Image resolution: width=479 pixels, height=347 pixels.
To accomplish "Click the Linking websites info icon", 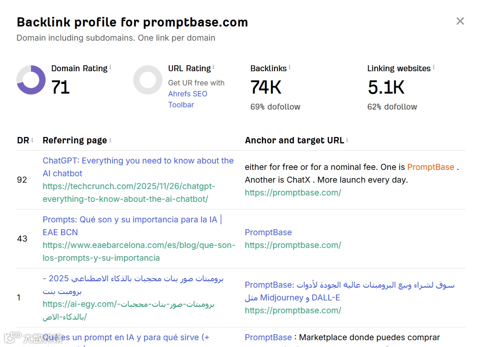I will click(434, 67).
